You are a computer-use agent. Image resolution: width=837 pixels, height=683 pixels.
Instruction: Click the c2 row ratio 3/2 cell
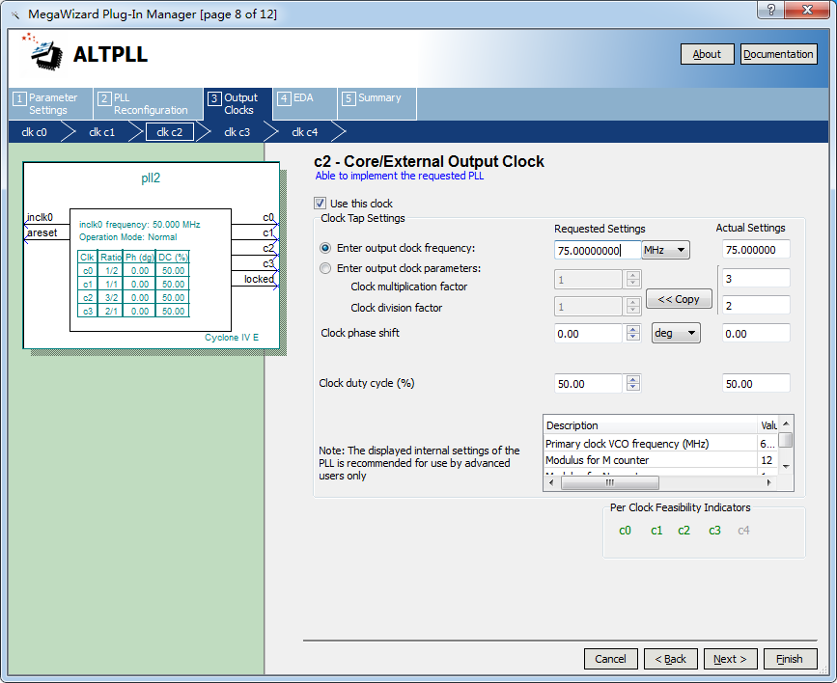coord(111,298)
